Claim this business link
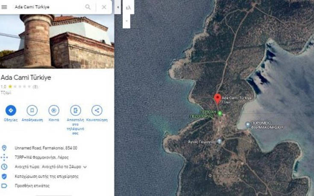The height and width of the screenshot is (196, 314). pyautogui.click(x=47, y=176)
